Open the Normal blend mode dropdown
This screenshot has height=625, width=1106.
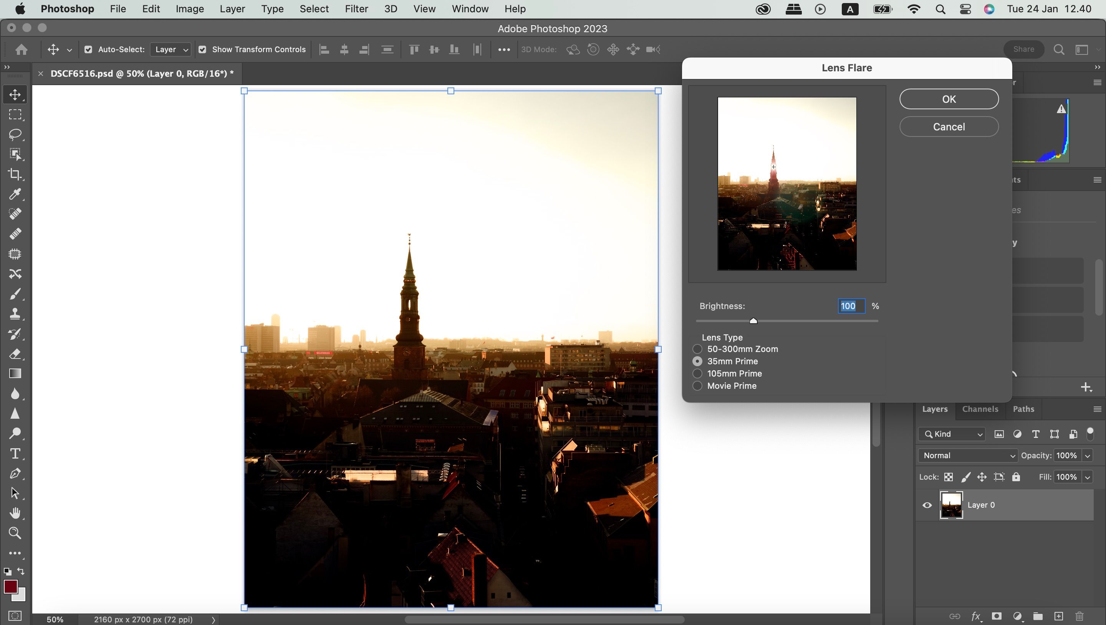[968, 456]
